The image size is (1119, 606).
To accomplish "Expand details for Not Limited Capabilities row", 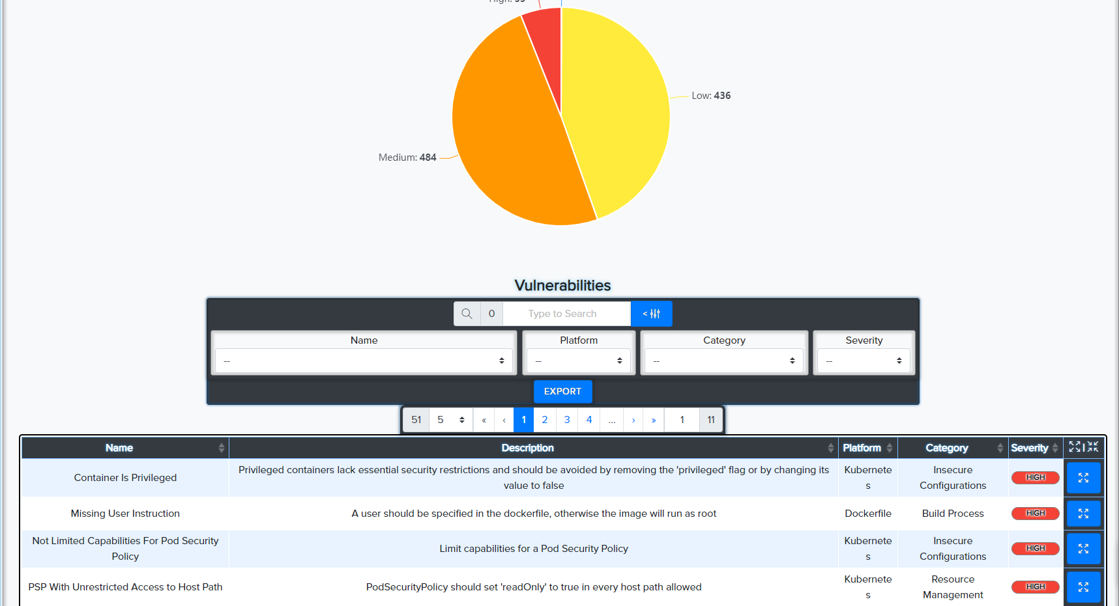I will 1083,549.
